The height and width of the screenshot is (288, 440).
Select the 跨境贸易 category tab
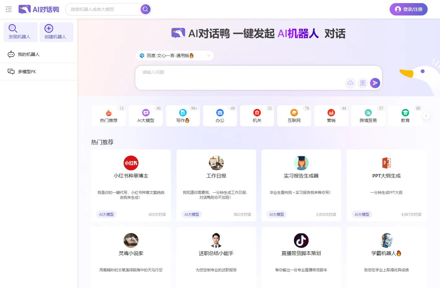[x=368, y=116]
